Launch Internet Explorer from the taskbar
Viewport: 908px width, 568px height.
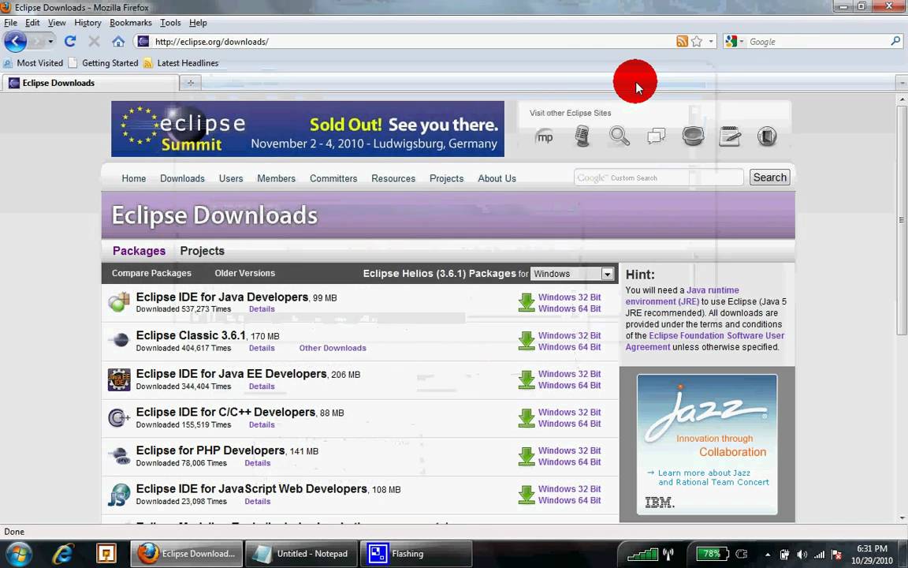click(x=62, y=554)
